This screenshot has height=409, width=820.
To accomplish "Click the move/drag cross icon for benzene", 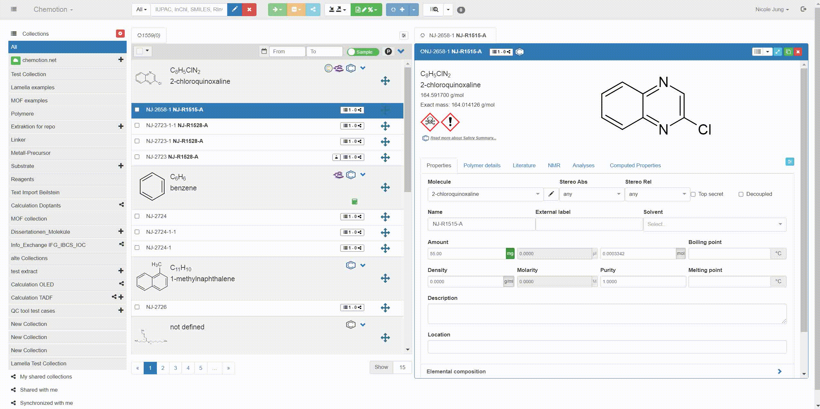I will 386,187.
